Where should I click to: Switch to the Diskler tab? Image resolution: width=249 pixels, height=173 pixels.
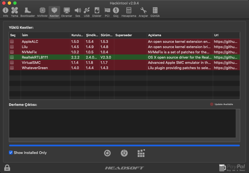click(x=97, y=12)
